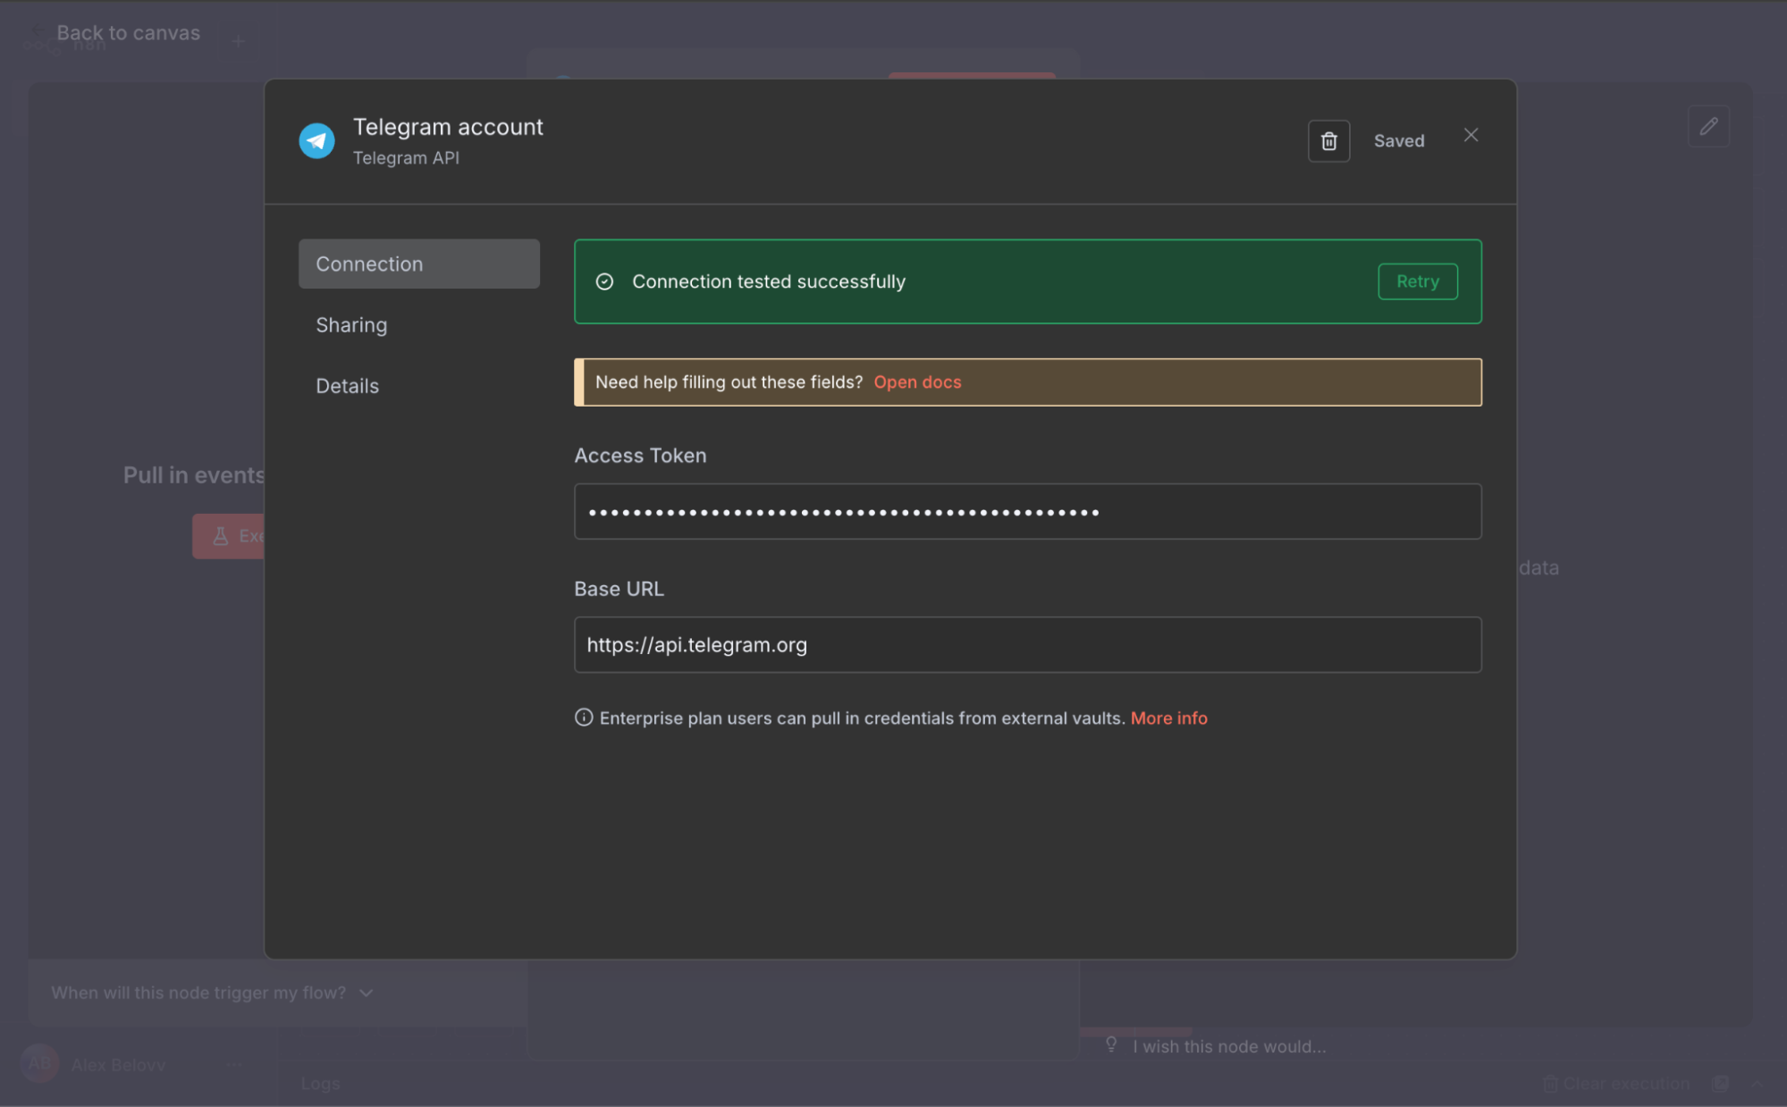The height and width of the screenshot is (1107, 1787).
Task: Switch to the Sharing tab
Action: click(x=351, y=325)
